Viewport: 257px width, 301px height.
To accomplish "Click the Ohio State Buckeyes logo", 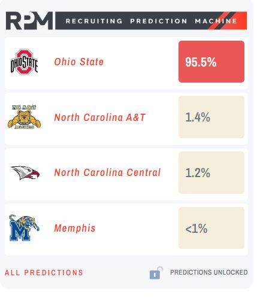I will (x=24, y=62).
